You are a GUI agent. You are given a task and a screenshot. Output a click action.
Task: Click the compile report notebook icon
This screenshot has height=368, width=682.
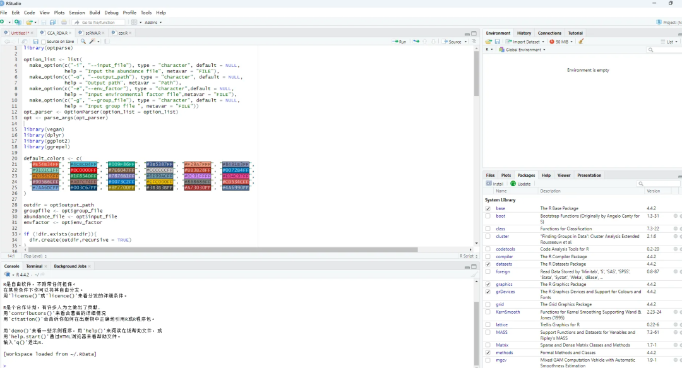107,41
